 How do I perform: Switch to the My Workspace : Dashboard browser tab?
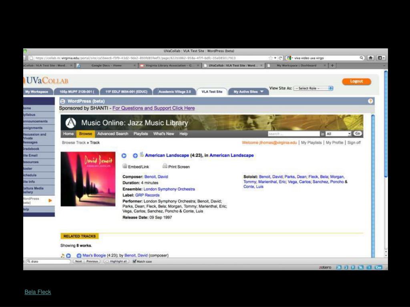297,66
